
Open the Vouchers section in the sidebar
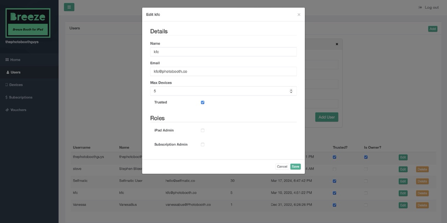pos(18,110)
